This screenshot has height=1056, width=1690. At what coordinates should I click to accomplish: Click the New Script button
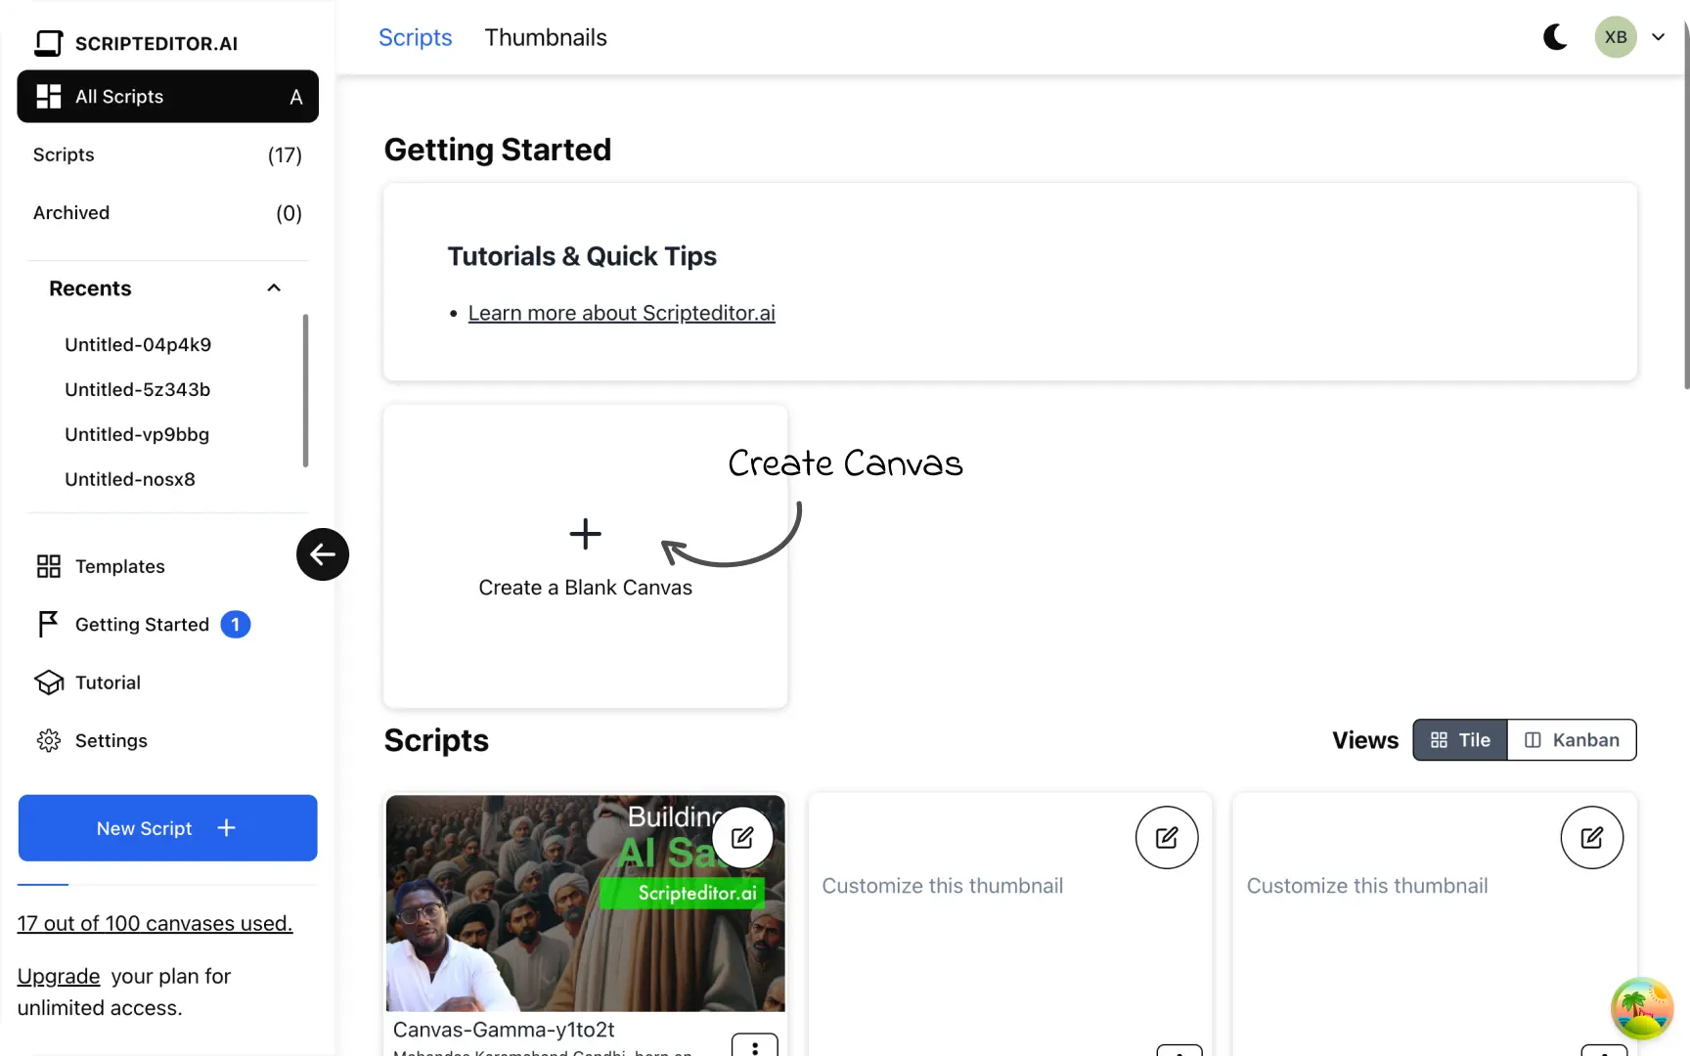[167, 828]
